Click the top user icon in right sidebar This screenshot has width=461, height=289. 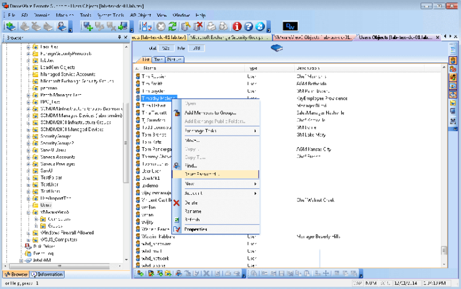453,61
